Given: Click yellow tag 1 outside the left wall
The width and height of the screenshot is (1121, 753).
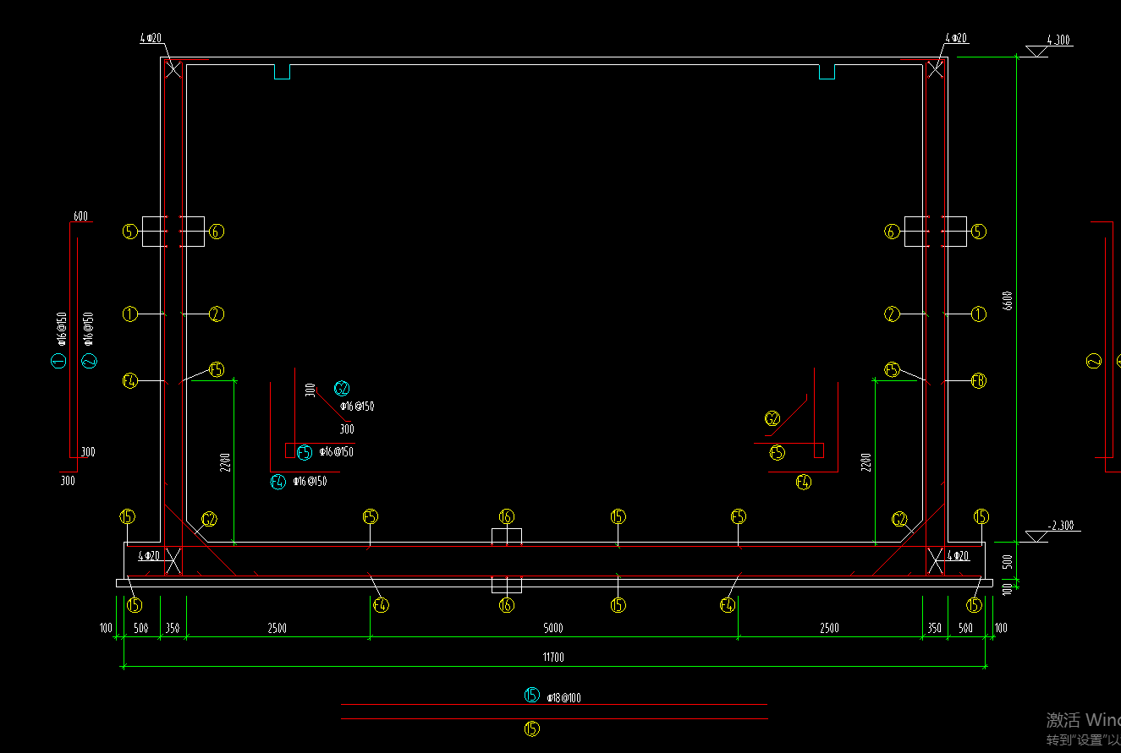Looking at the screenshot, I should coord(129,314).
